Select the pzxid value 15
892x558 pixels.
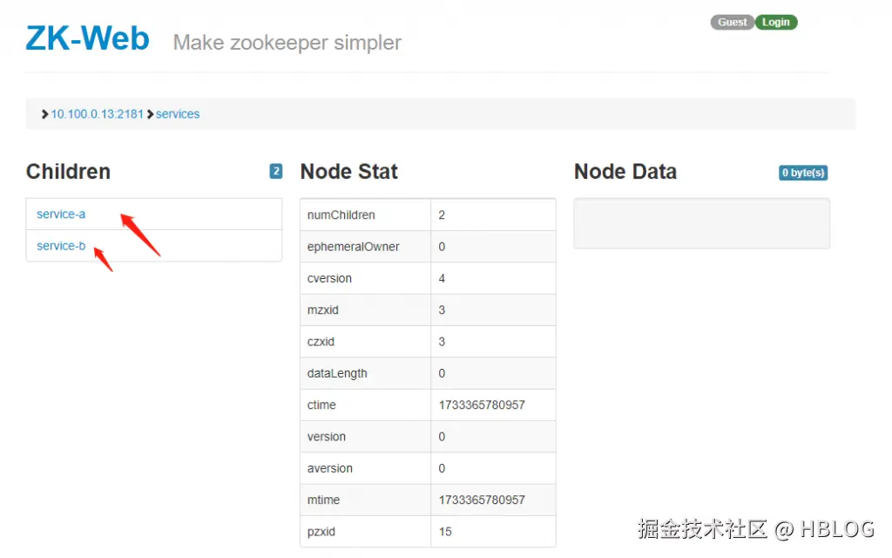pos(445,532)
